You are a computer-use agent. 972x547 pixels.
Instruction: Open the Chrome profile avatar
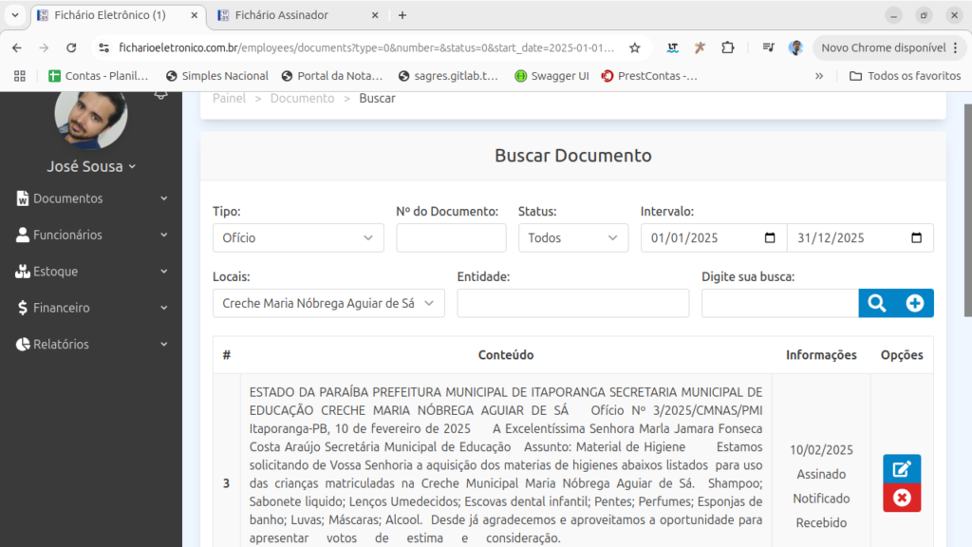[x=796, y=47]
